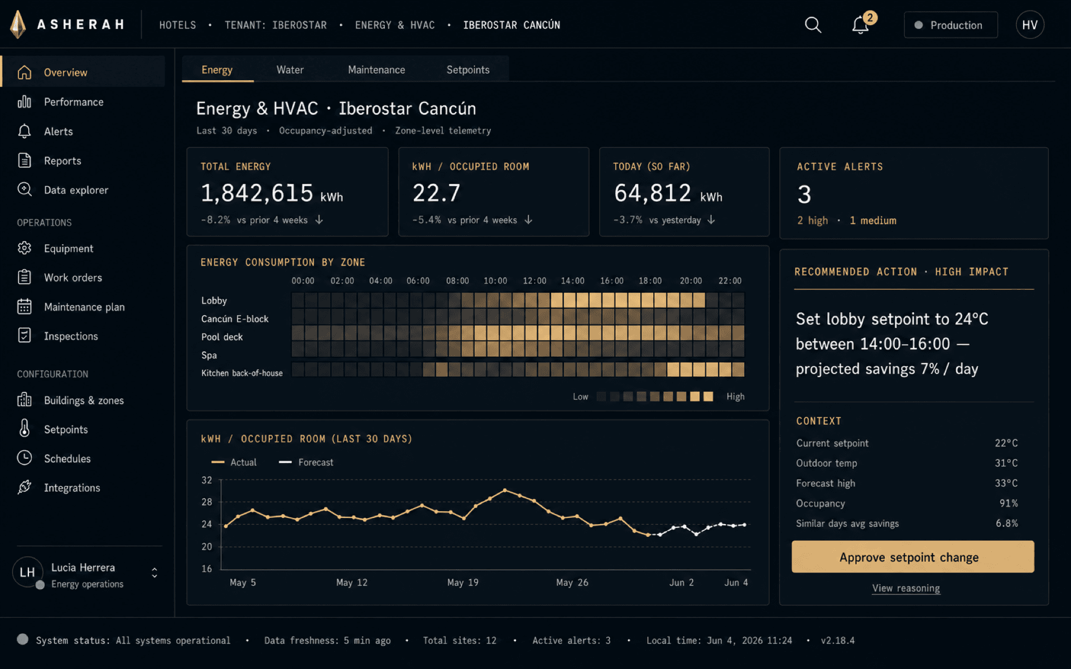Click the down arrow on Today (So Far) card
This screenshot has height=669, width=1071.
(x=711, y=220)
